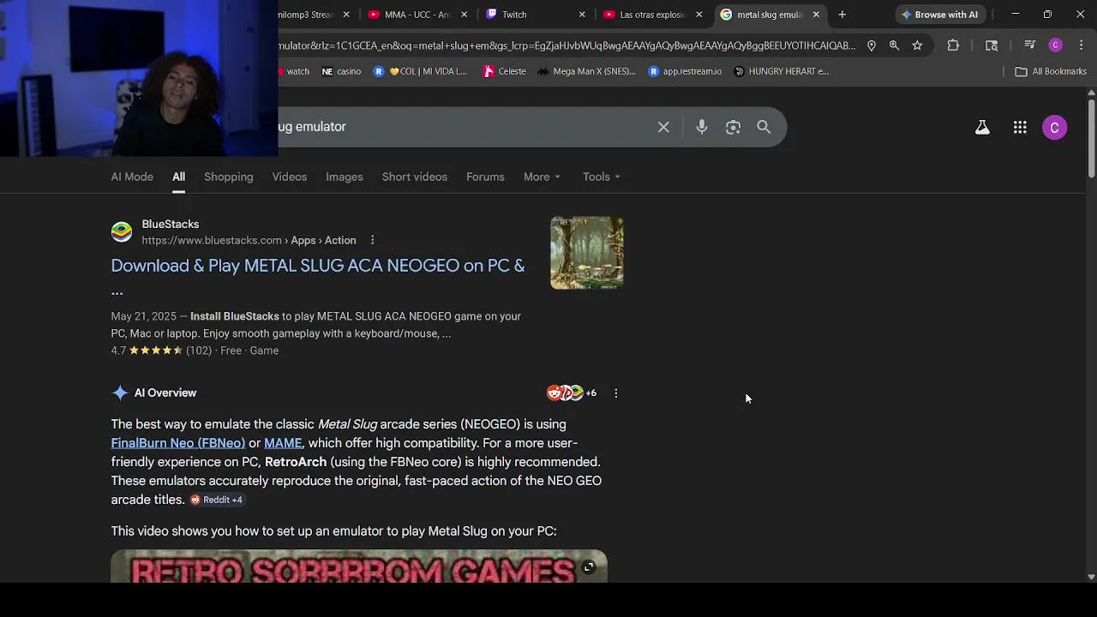Viewport: 1097px width, 617px height.
Task: Open the Google account avatar
Action: coord(1054,128)
